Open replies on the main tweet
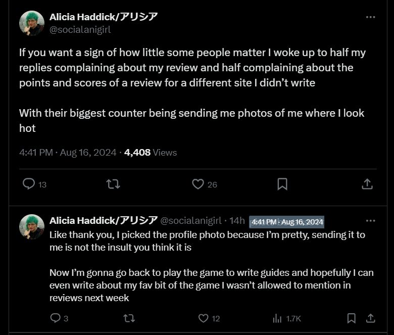The width and height of the screenshot is (394, 335). pyautogui.click(x=34, y=184)
